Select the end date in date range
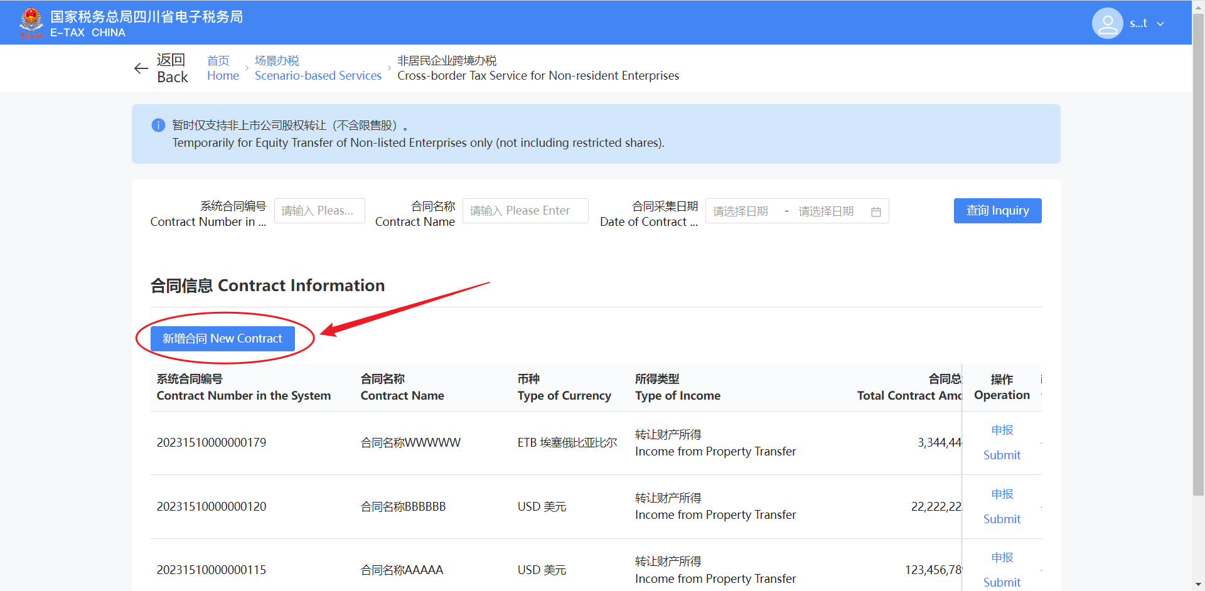Screen dimensions: 1205x591 pyautogui.click(x=826, y=211)
